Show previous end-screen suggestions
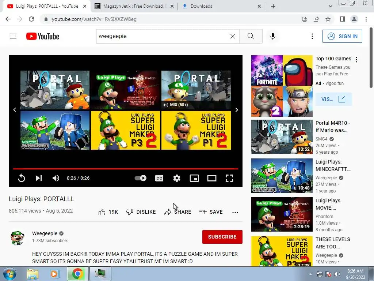This screenshot has width=374, height=281. [x=15, y=110]
